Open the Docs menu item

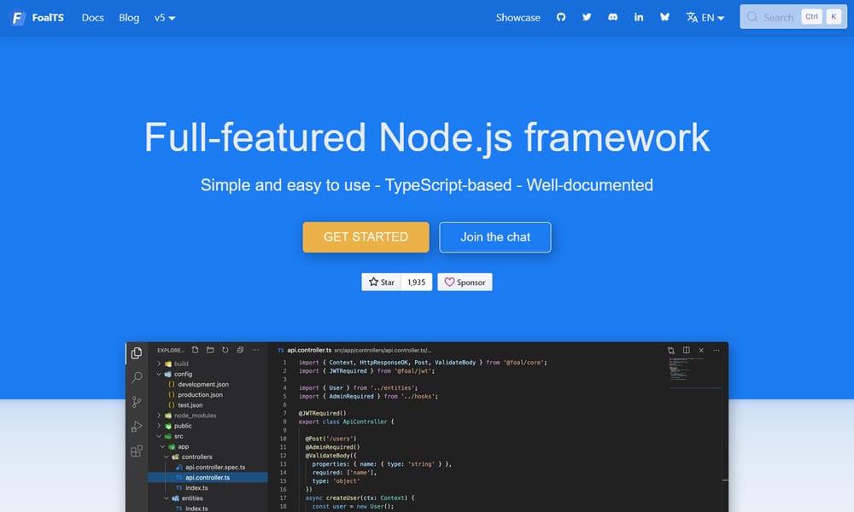[92, 18]
